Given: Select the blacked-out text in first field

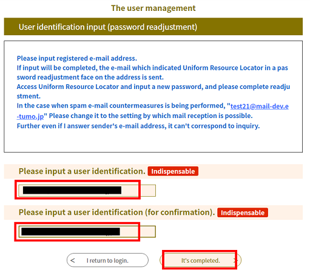Looking at the screenshot, I should pos(72,190).
